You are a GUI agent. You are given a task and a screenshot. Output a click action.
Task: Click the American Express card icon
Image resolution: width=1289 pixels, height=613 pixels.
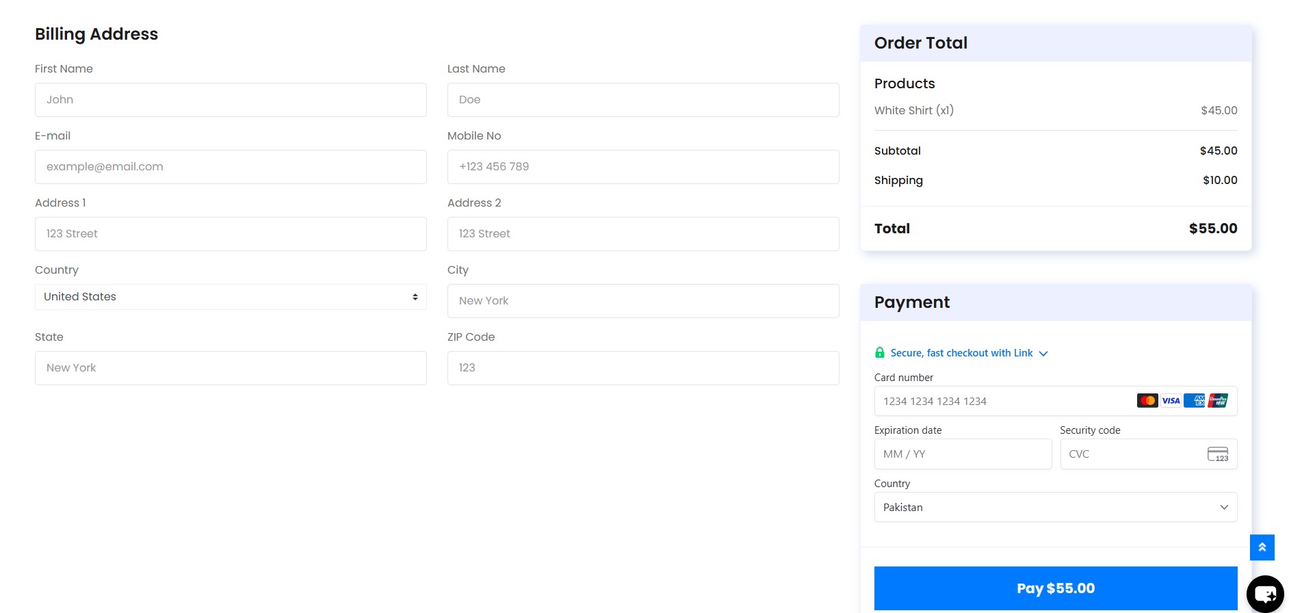pyautogui.click(x=1194, y=401)
